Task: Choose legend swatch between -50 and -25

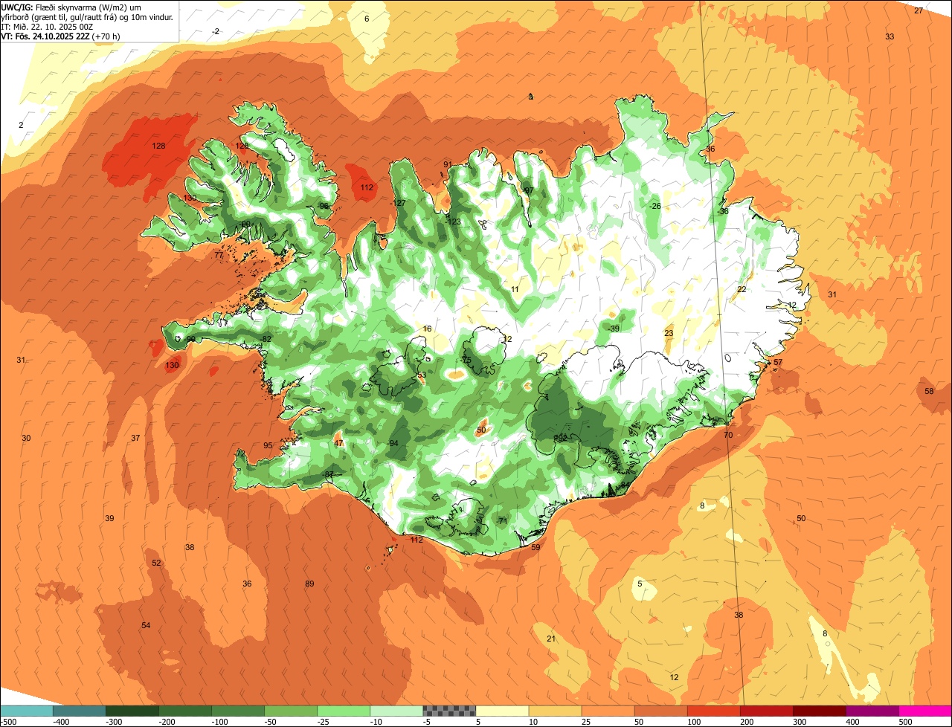Action: (x=291, y=711)
